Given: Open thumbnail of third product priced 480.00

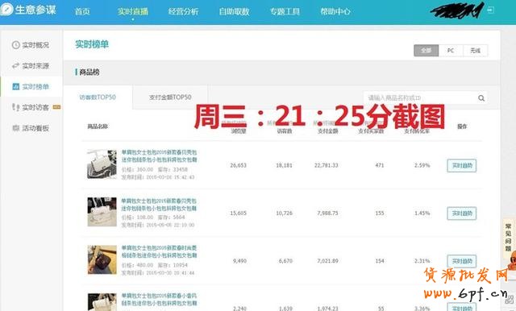Looking at the screenshot, I should 102,259.
